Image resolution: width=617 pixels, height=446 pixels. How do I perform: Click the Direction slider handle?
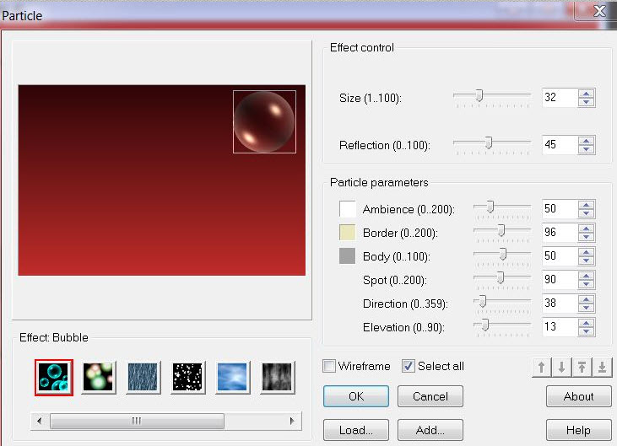pos(483,301)
